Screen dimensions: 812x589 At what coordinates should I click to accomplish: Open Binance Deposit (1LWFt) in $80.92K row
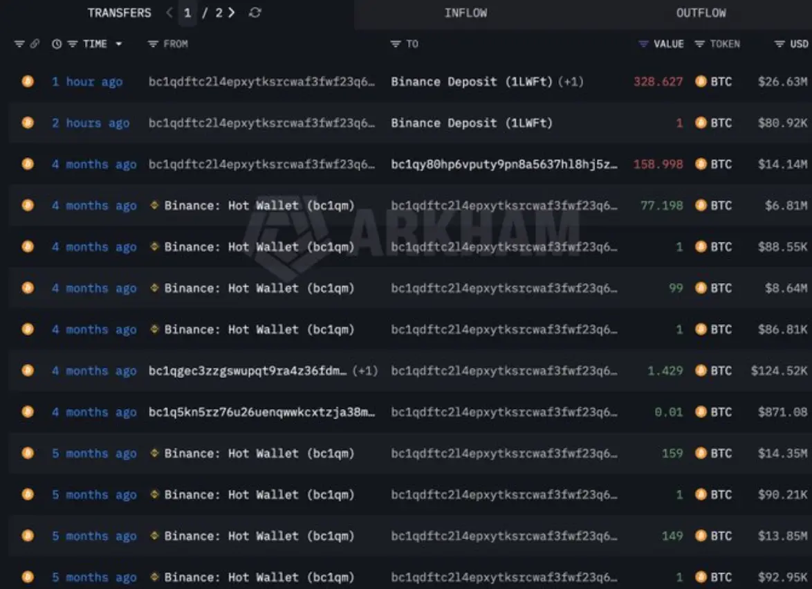point(472,123)
